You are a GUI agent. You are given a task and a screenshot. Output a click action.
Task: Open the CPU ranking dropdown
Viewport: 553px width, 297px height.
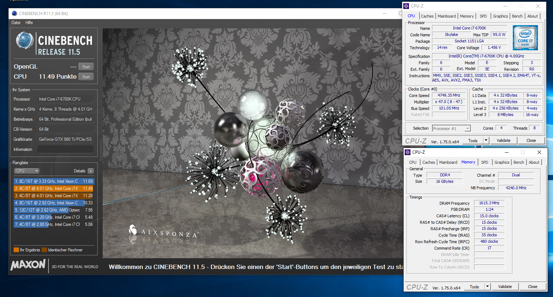[27, 171]
